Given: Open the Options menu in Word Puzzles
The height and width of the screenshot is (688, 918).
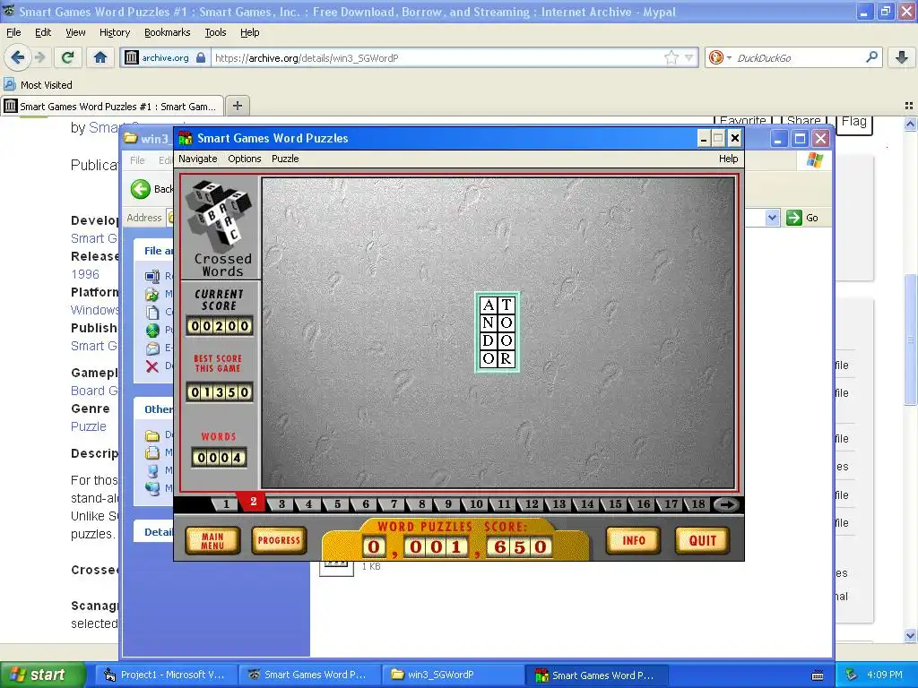Looking at the screenshot, I should tap(244, 159).
